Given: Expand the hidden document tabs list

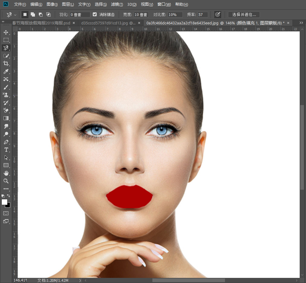Looking at the screenshot, I should tap(301, 23).
